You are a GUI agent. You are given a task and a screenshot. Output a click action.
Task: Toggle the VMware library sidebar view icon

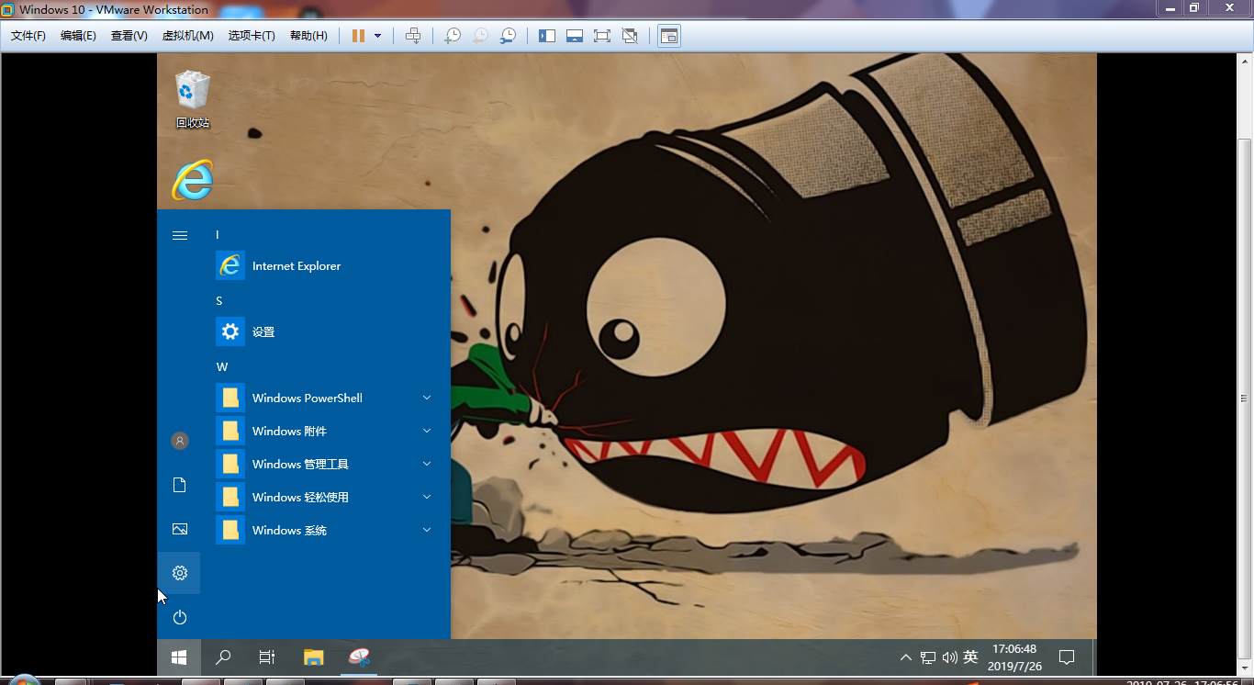[547, 36]
